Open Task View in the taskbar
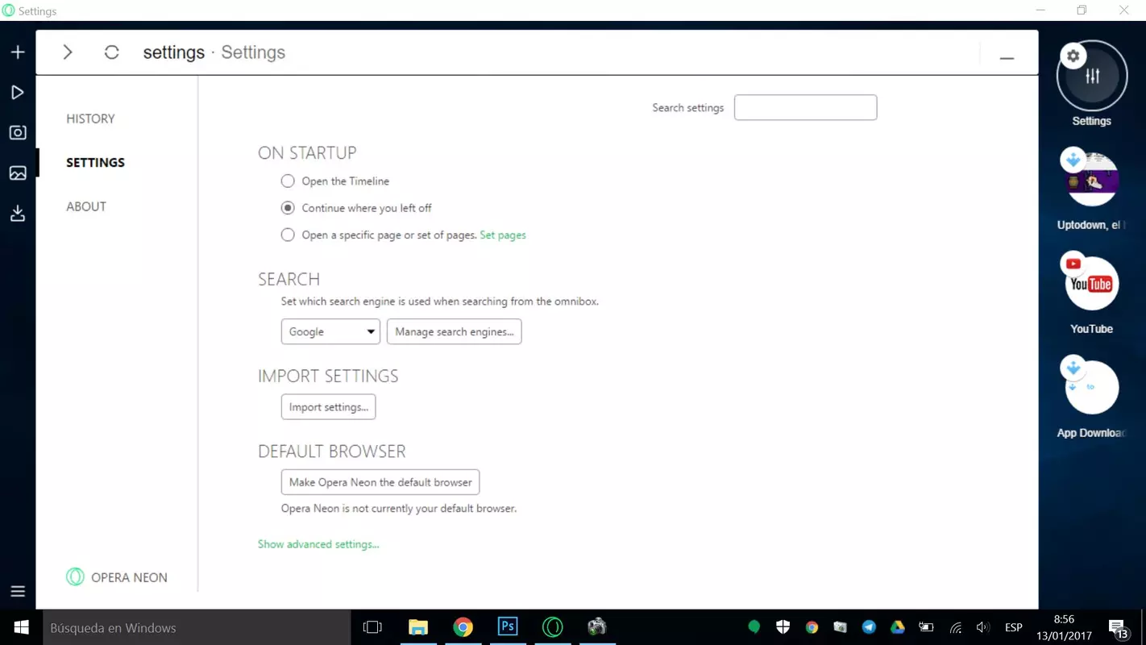Screen dimensions: 1146x645 372,627
